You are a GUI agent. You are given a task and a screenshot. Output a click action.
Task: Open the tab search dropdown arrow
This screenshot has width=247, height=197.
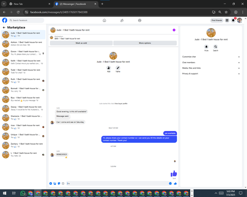pos(3,4)
